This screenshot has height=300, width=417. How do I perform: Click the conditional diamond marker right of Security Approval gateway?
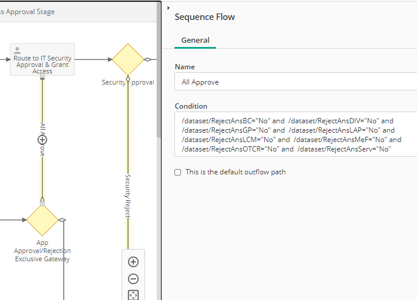[148, 59]
